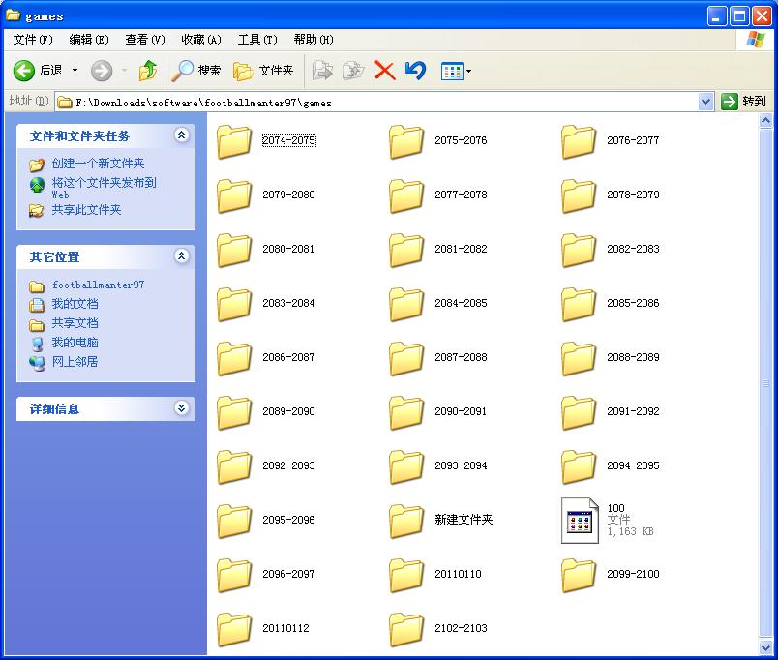Image resolution: width=778 pixels, height=660 pixels.
Task: Open the 查看(V) menu
Action: [x=145, y=40]
